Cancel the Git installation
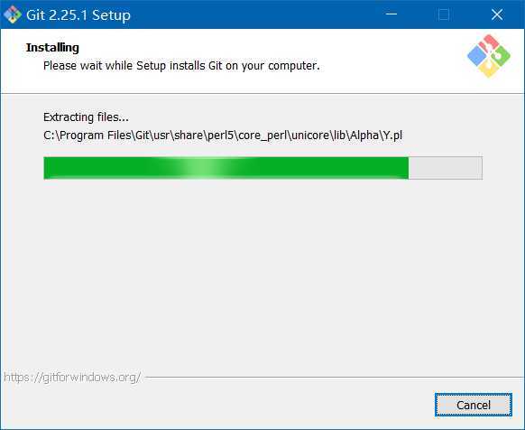Viewport: 525px width, 430px height. (474, 405)
